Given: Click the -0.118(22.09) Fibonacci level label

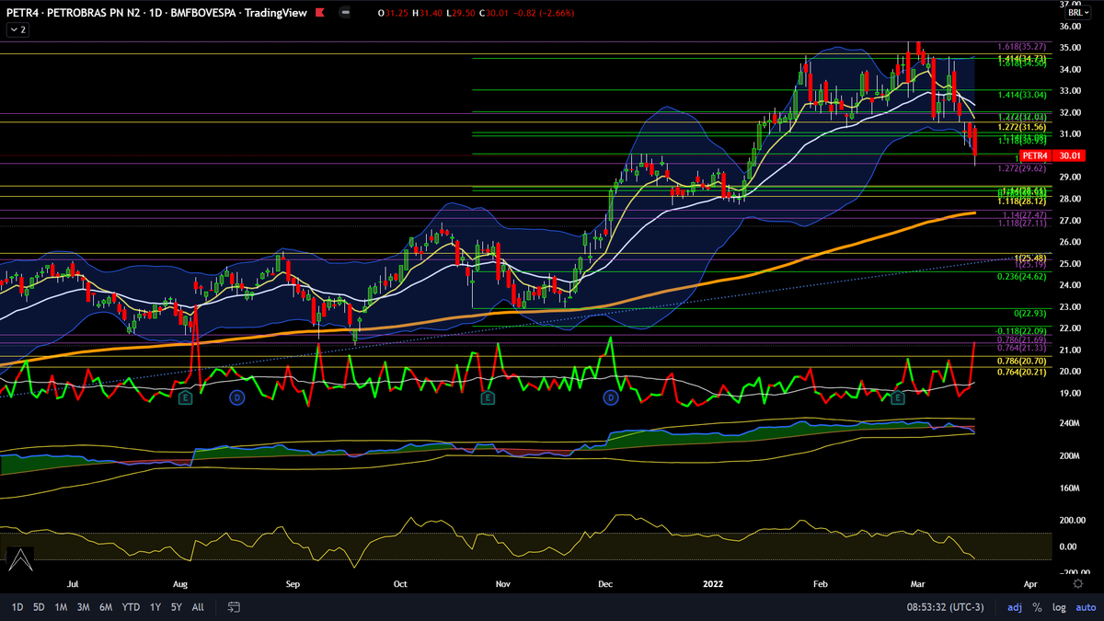Looking at the screenshot, I should pyautogui.click(x=1021, y=330).
